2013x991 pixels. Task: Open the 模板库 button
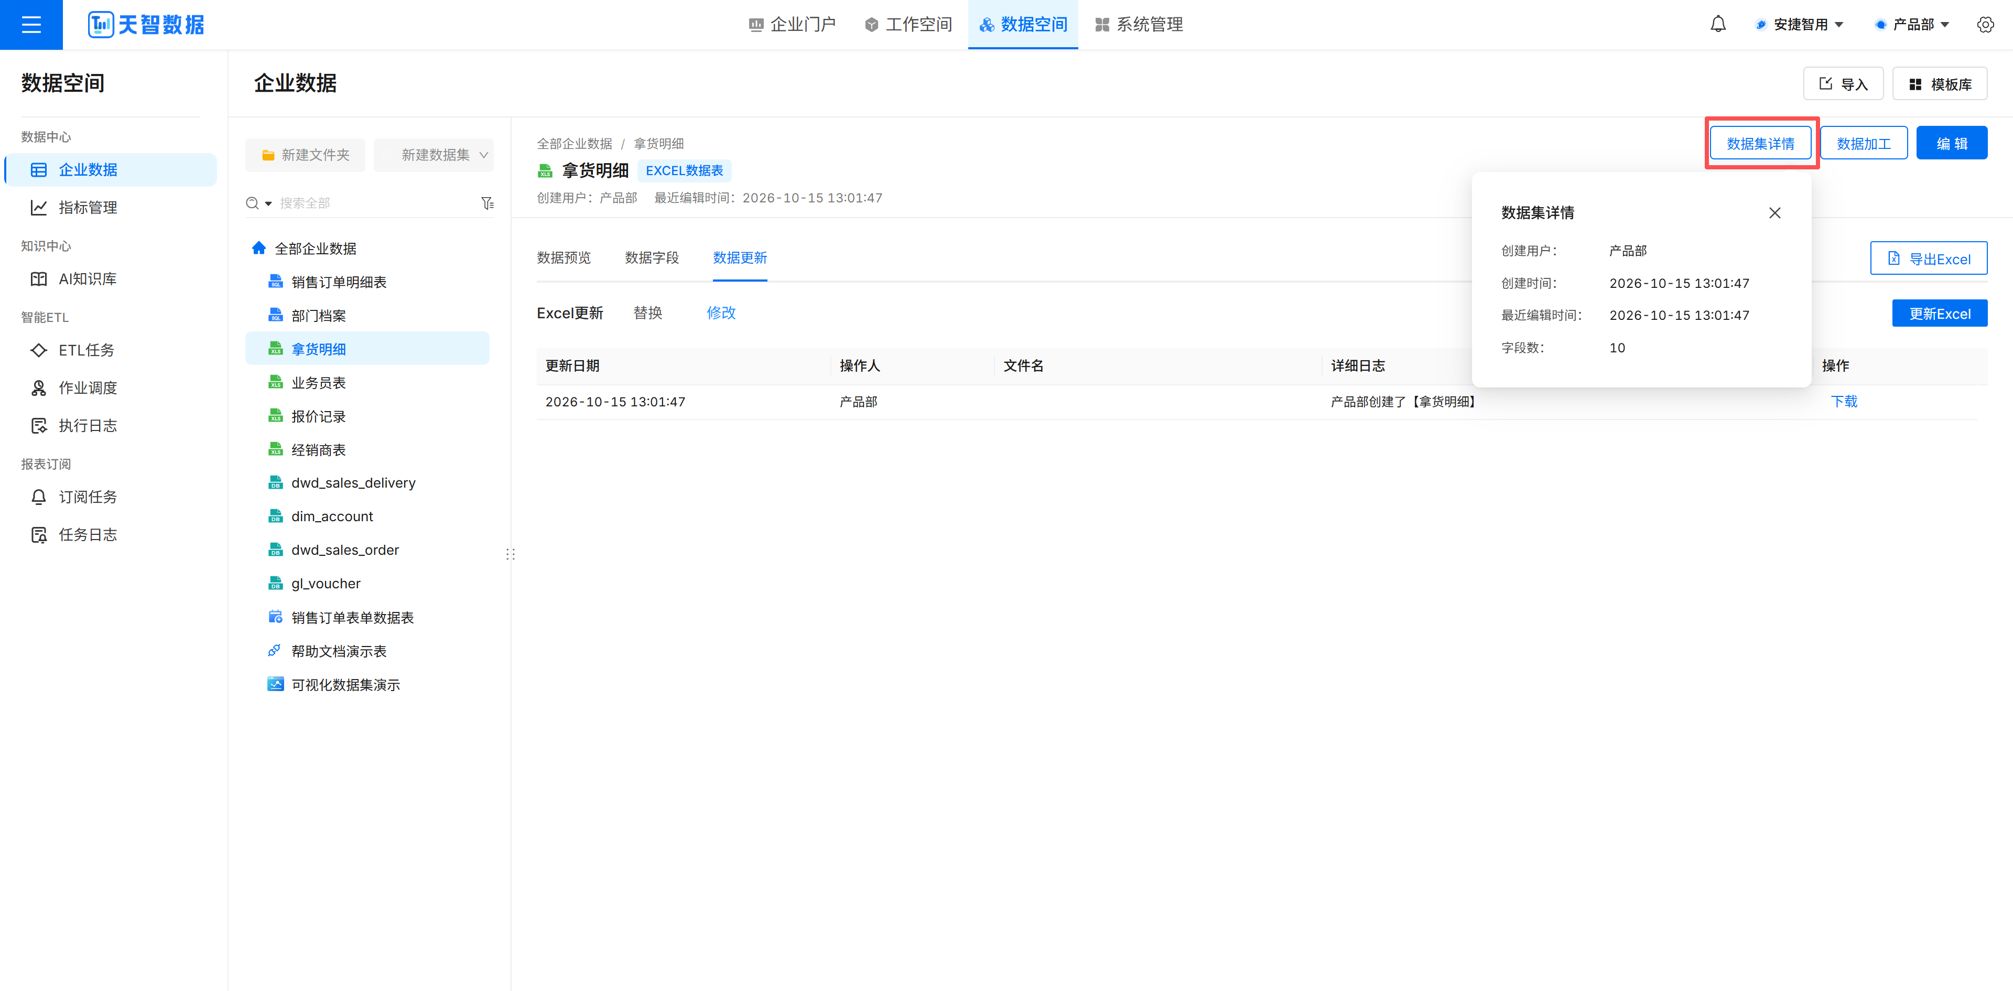coord(1940,83)
